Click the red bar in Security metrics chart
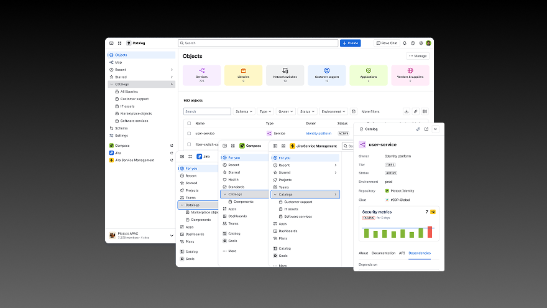This screenshot has width=547, height=308. pos(429,232)
